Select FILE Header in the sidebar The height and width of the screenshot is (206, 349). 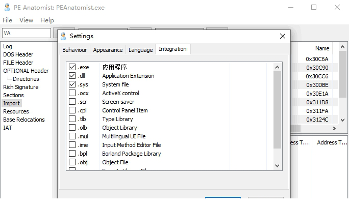coord(18,63)
